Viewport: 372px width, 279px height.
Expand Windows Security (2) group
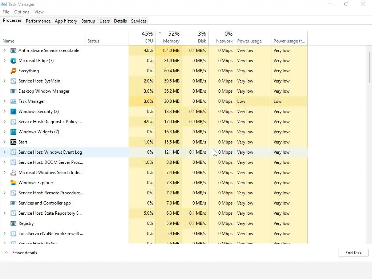pyautogui.click(x=4, y=112)
